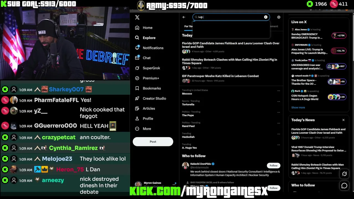Click the Chat envelope icon
Viewport: 354px width, 199px height.
click(x=137, y=58)
